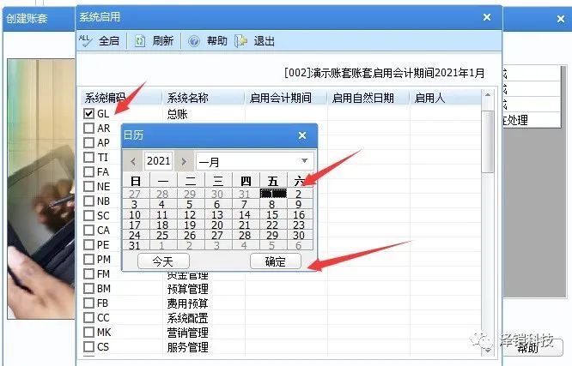Check the MK 营销管理 checkbox

click(x=88, y=332)
